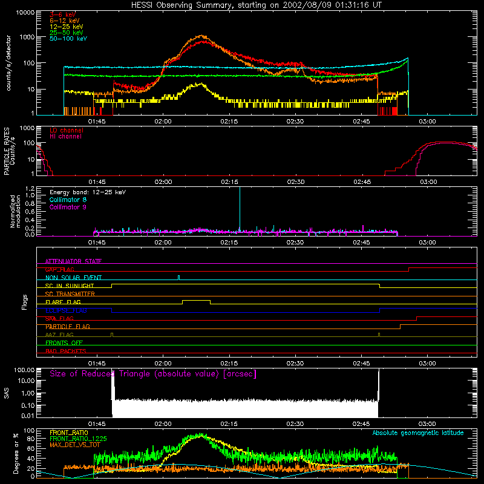
Task: Click the Energy band: 12-25 keV label
Action: coord(88,192)
